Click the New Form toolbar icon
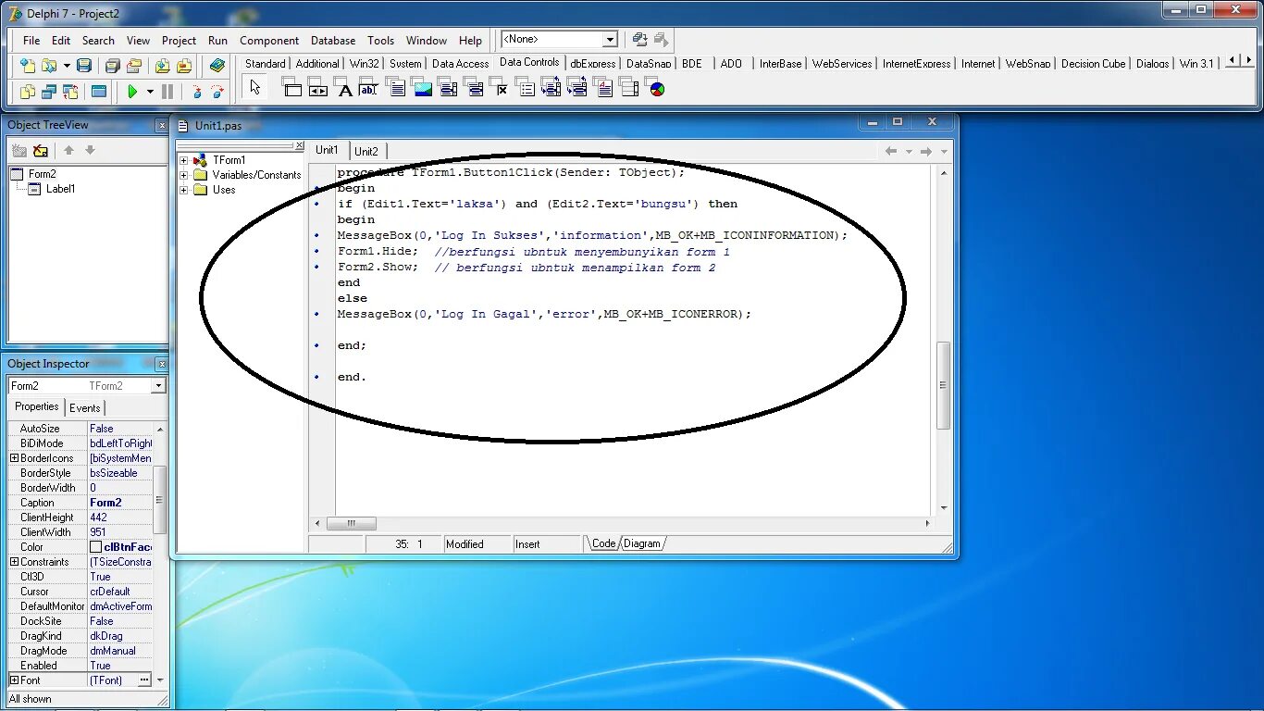Image resolution: width=1264 pixels, height=711 pixels. click(99, 92)
